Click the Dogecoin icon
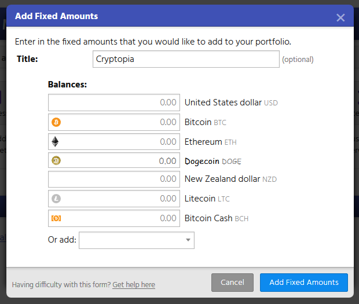Viewport: 359px width, 304px height. [x=56, y=161]
